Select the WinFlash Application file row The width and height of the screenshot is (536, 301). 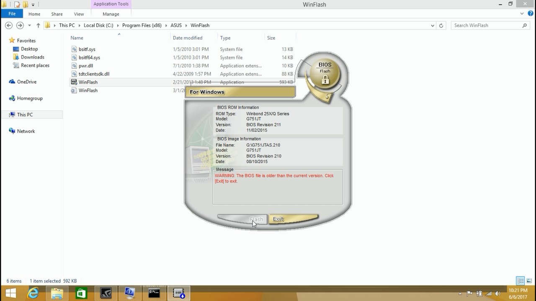(182, 82)
